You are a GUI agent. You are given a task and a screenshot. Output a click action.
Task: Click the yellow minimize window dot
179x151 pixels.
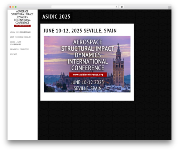[13, 7]
